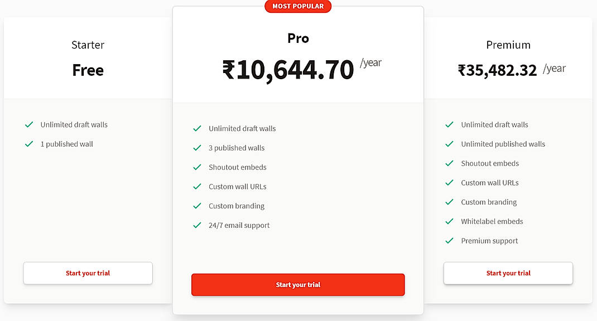Start your trial on the Premium plan
The height and width of the screenshot is (321, 597).
pyautogui.click(x=508, y=273)
